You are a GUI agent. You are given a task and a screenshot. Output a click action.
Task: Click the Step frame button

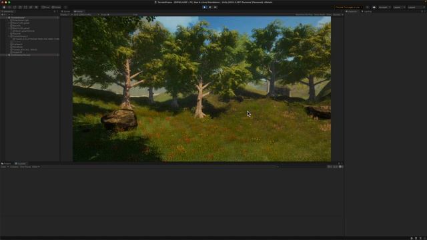(216, 7)
